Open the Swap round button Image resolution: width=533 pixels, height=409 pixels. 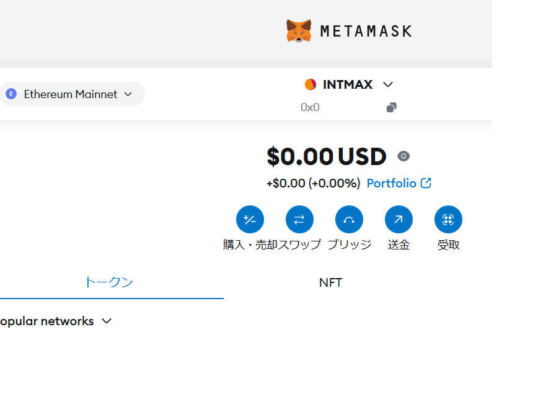[299, 220]
